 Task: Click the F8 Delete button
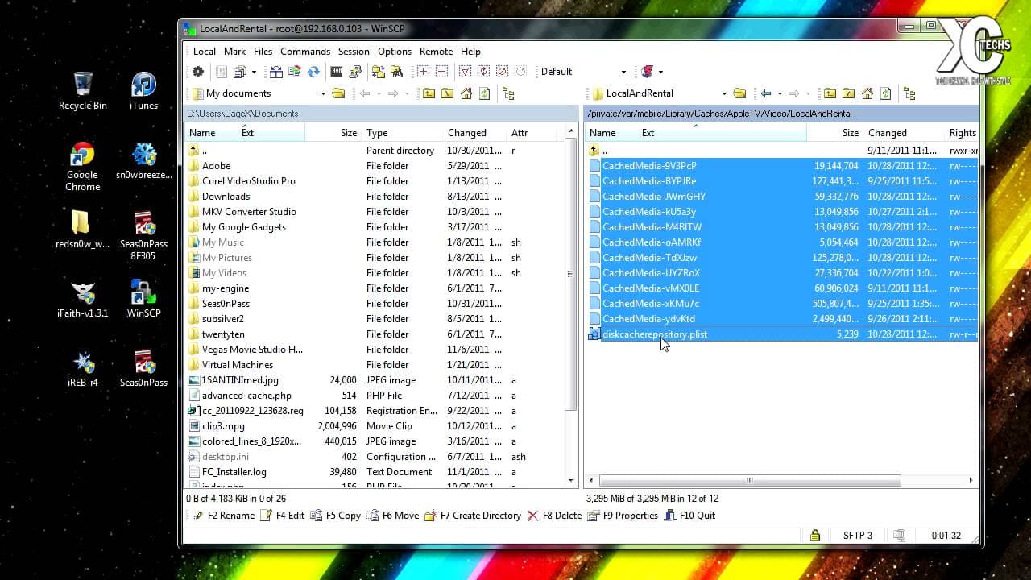[554, 516]
